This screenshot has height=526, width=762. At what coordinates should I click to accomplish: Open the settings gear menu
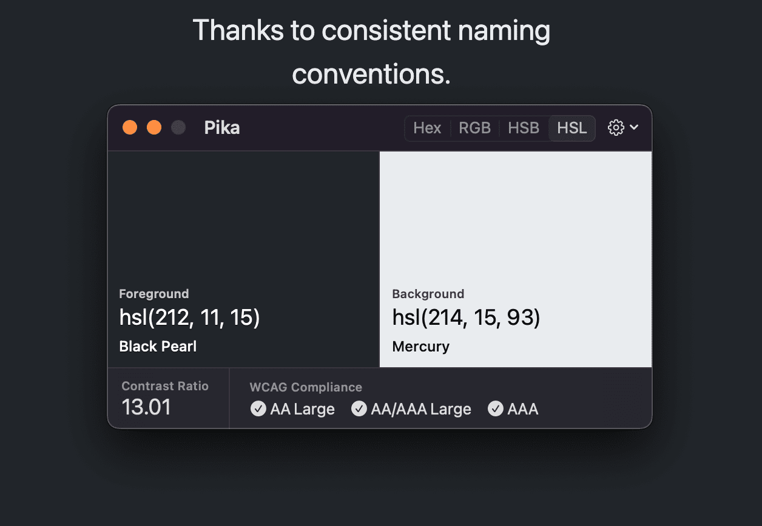pyautogui.click(x=616, y=128)
